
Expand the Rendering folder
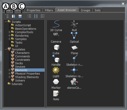click(9, 35)
